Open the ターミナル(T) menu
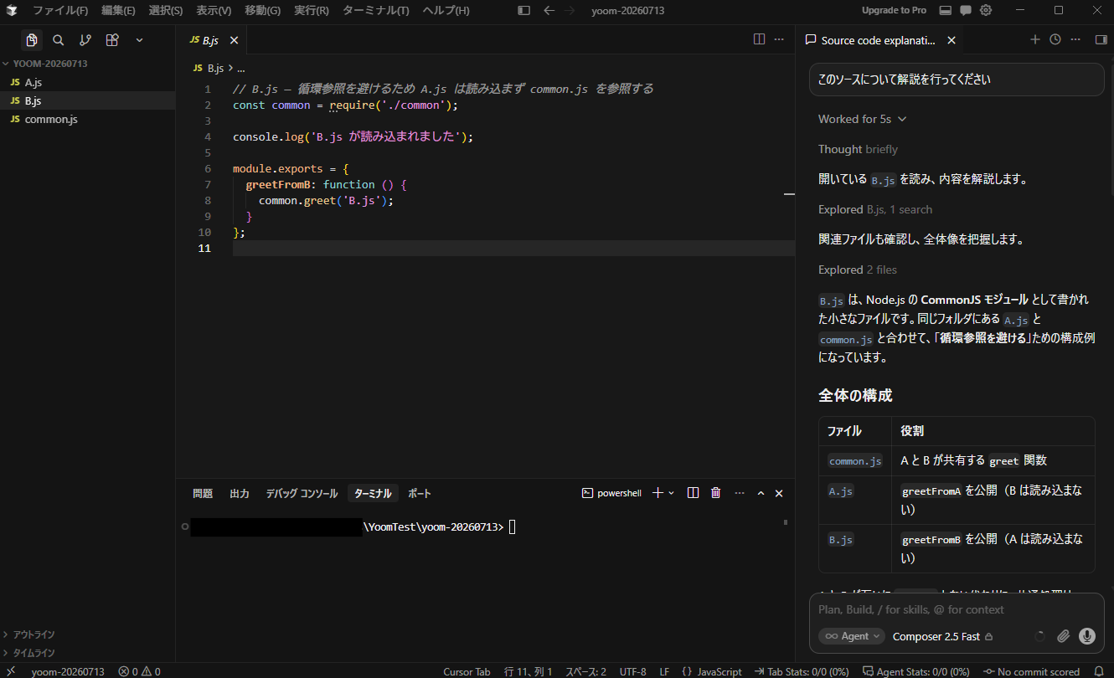1114x678 pixels. pyautogui.click(x=375, y=11)
